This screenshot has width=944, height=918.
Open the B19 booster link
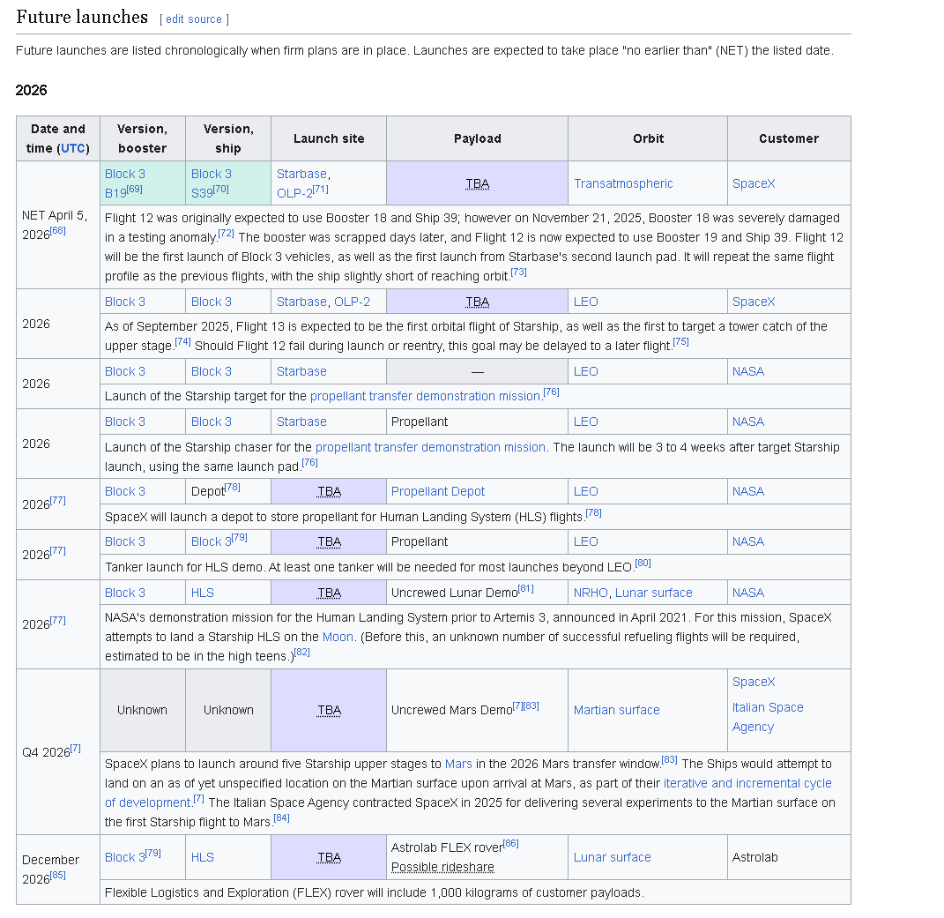point(115,193)
